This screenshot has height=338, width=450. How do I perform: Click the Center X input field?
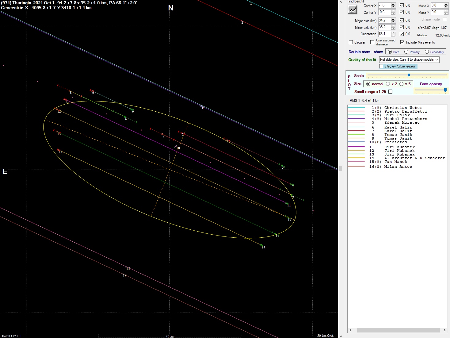pos(384,6)
